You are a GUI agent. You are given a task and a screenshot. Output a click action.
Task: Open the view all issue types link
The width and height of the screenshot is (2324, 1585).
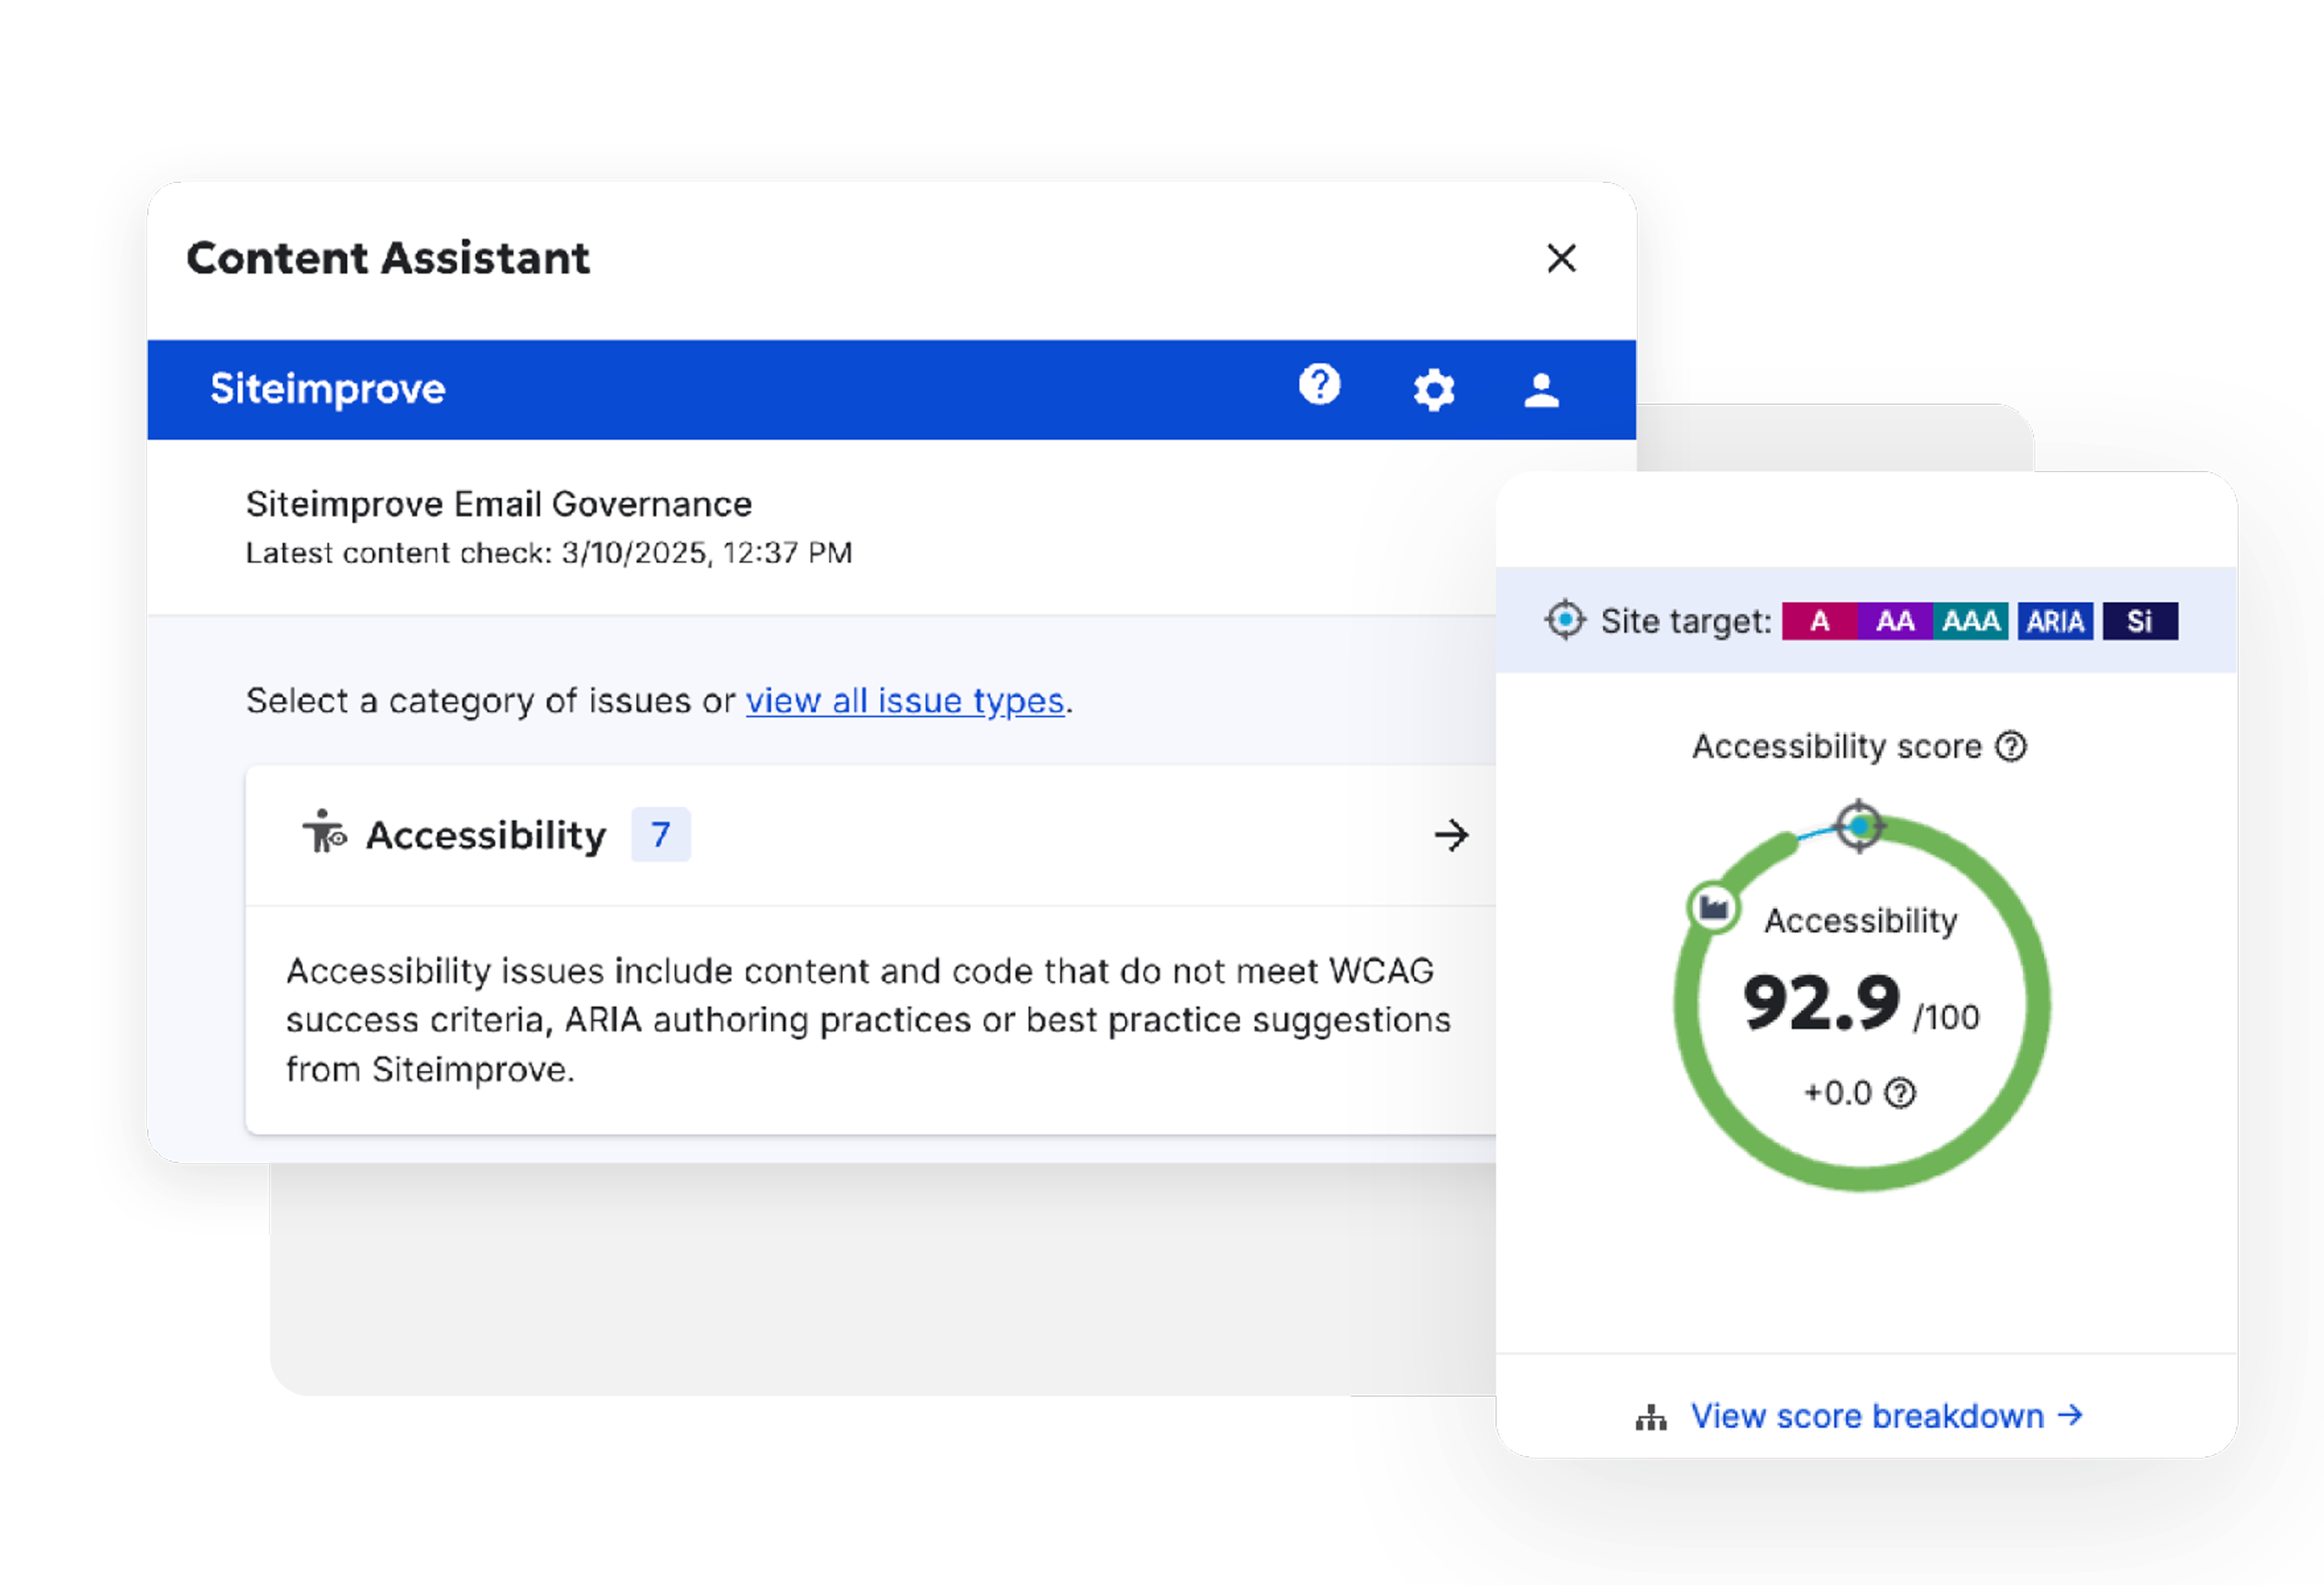[x=904, y=701]
